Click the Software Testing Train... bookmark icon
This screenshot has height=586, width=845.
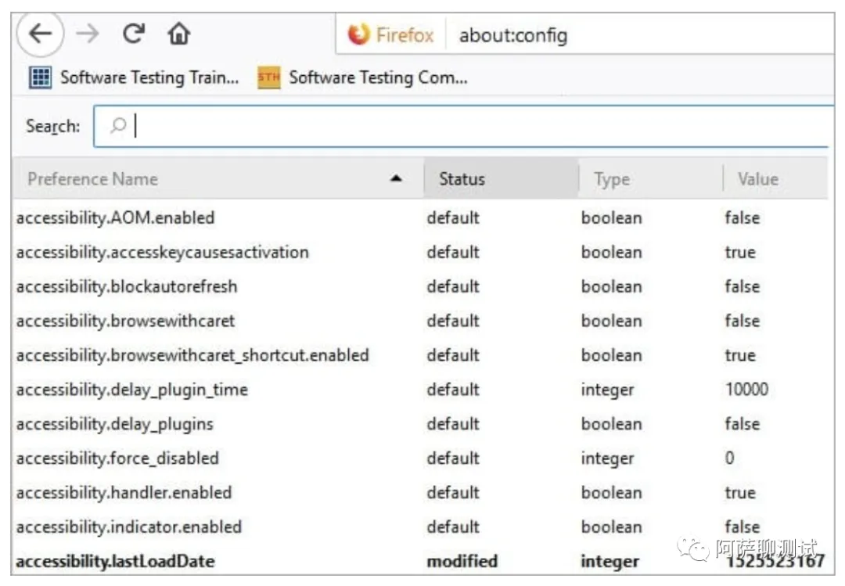click(40, 77)
